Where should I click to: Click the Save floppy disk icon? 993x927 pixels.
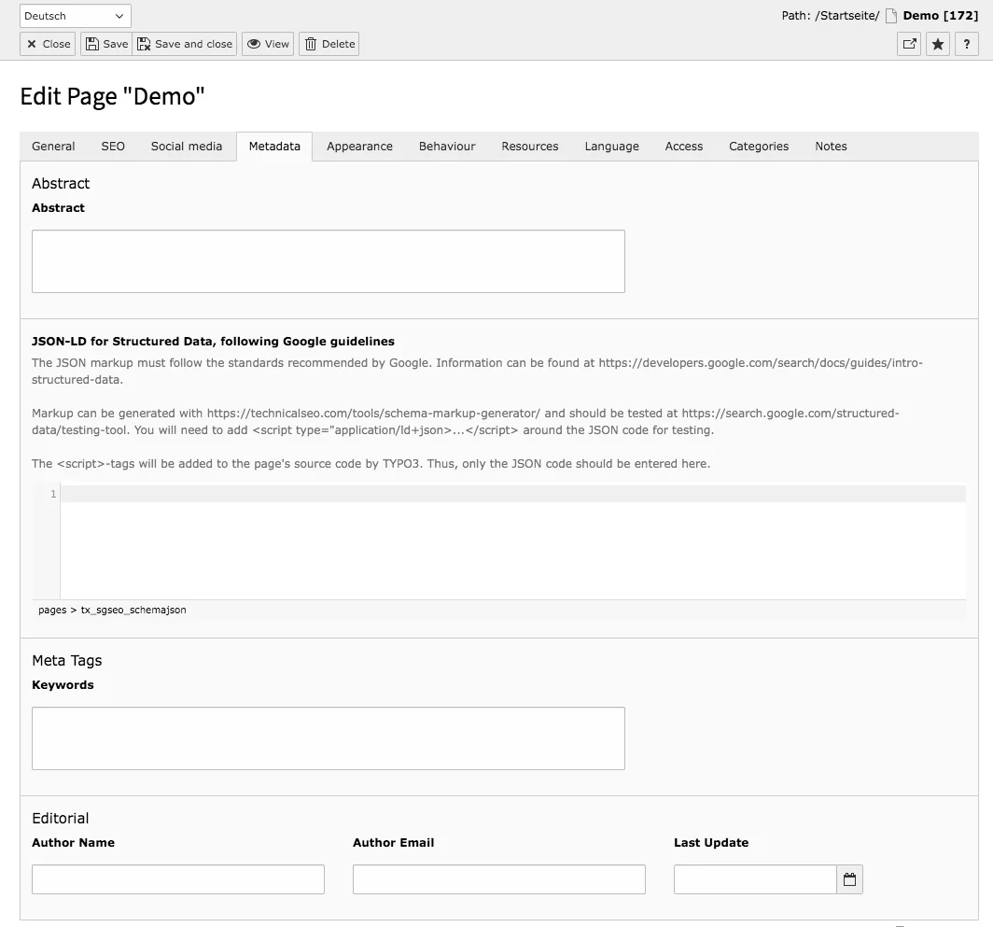[91, 43]
